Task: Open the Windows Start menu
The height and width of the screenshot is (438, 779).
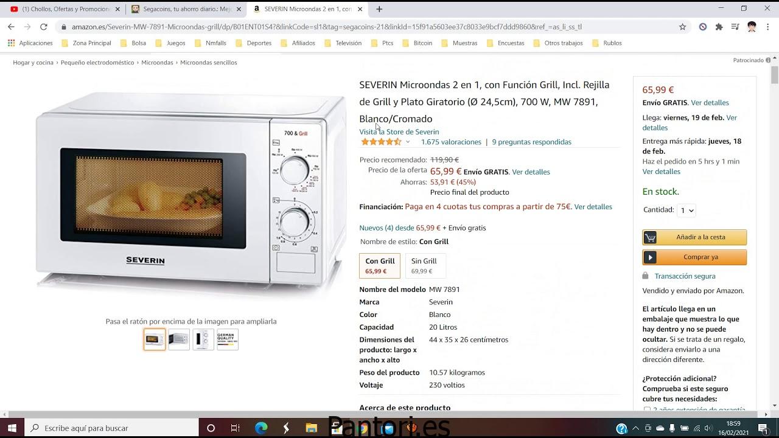Action: (x=12, y=428)
